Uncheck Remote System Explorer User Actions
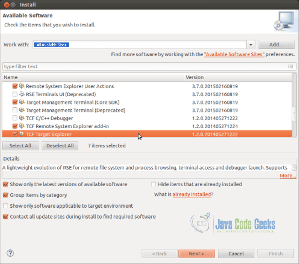This screenshot has width=299, height=264. 15,86
